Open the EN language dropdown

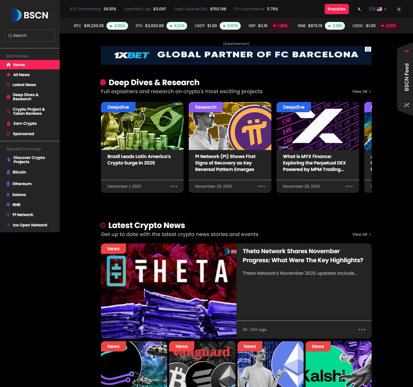378,9
